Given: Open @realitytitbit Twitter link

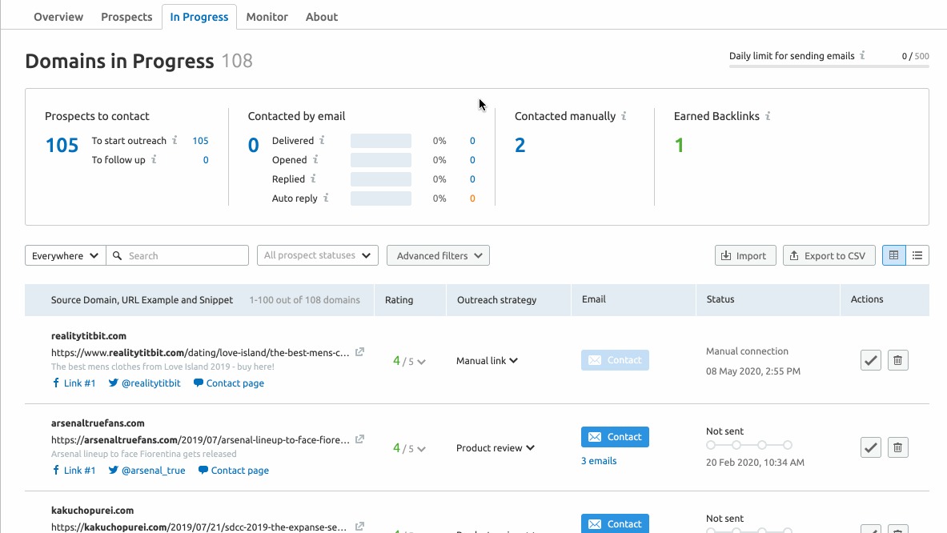Looking at the screenshot, I should [145, 383].
